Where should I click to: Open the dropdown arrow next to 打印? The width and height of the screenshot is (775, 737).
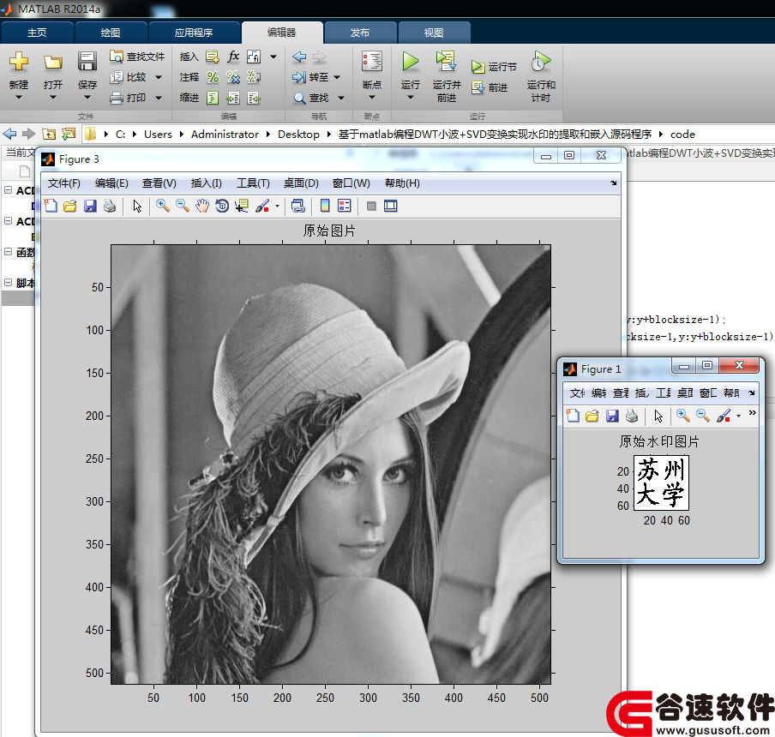click(x=159, y=98)
